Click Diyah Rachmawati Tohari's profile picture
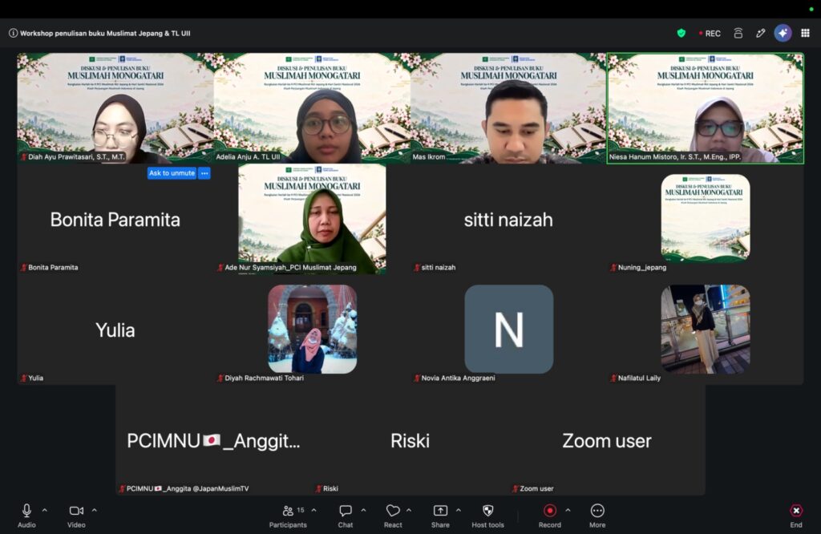 [312, 329]
